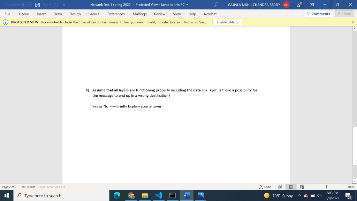Switch to the Home tab

[x=24, y=14]
